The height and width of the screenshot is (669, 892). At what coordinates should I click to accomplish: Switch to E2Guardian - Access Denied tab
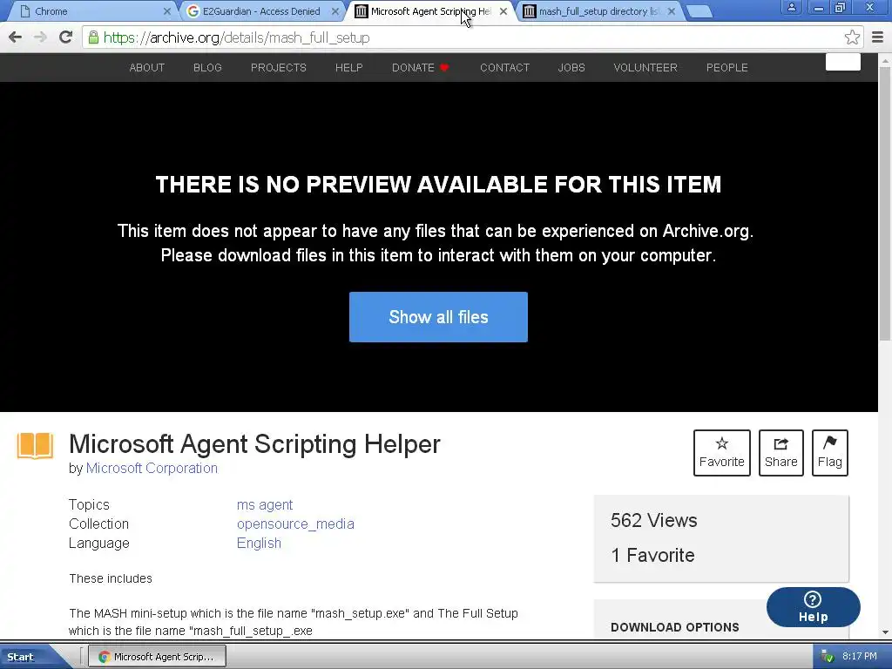[261, 11]
